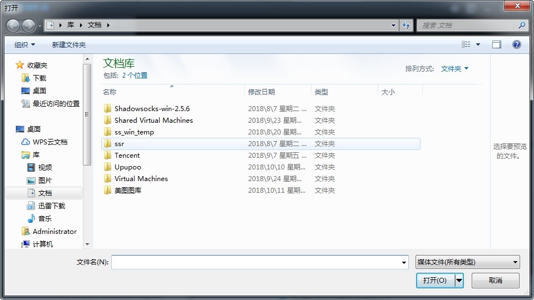Image resolution: width=534 pixels, height=300 pixels.
Task: Select the ssr folder
Action: 261,143
